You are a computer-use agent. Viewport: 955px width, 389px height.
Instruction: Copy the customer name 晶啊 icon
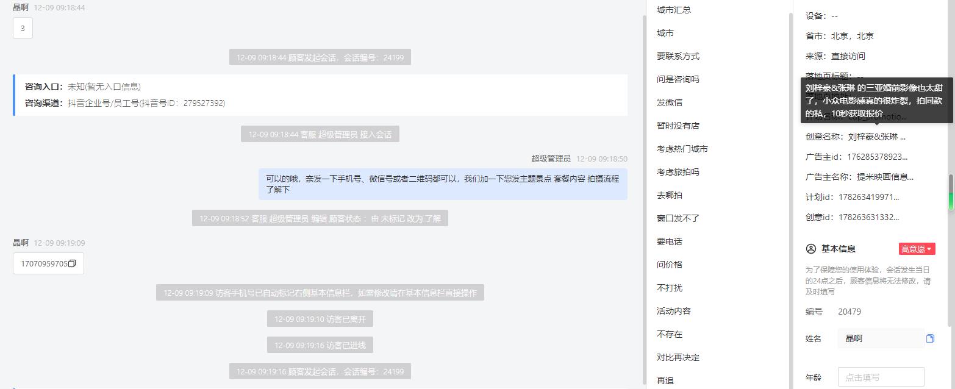(930, 338)
